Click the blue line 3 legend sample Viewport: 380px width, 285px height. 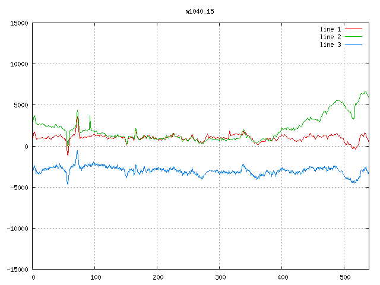pyautogui.click(x=353, y=45)
